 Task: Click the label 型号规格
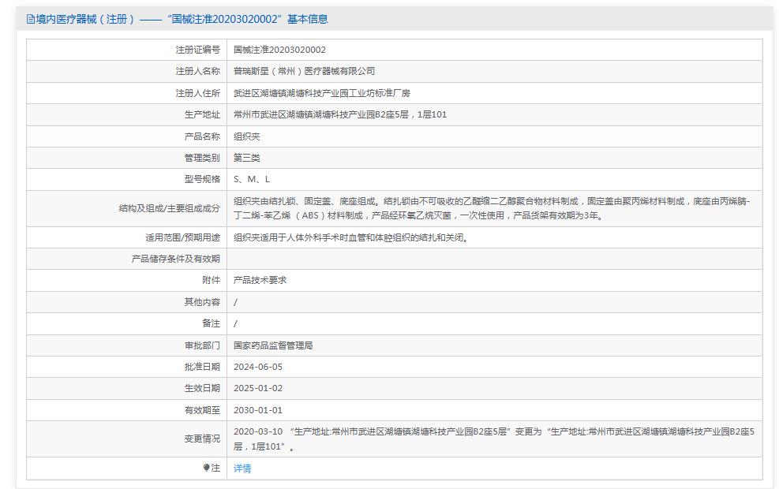(202, 179)
